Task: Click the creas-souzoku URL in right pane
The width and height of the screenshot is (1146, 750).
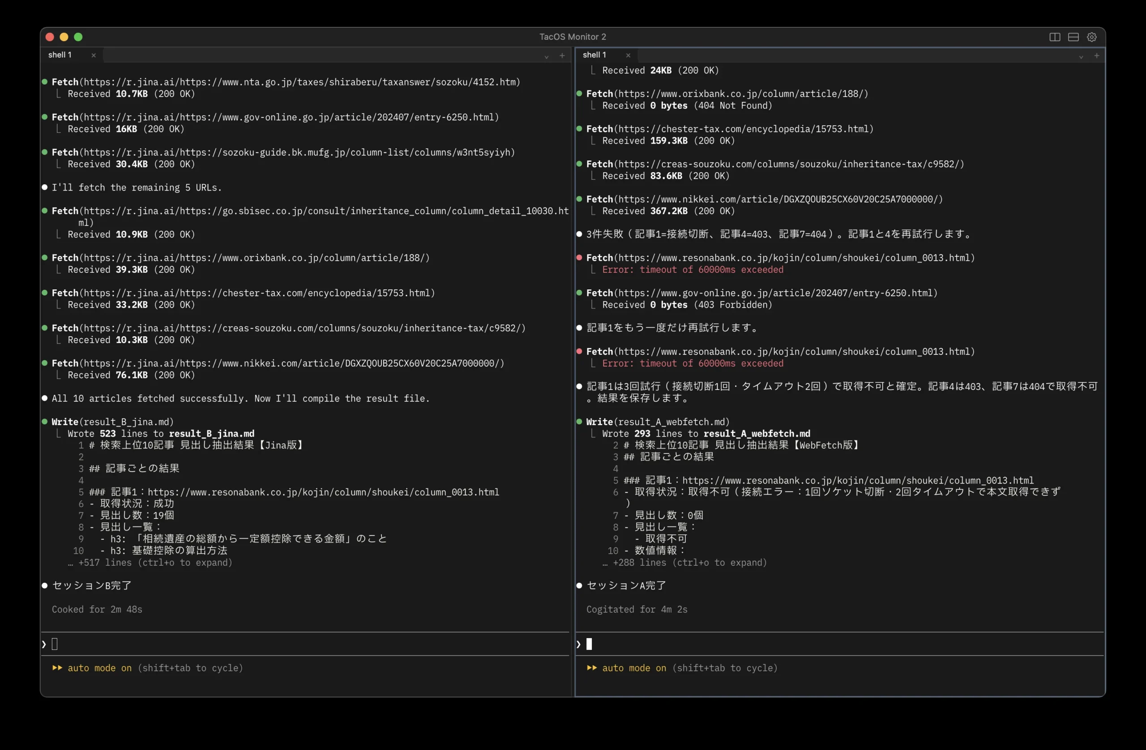Action: click(x=789, y=164)
